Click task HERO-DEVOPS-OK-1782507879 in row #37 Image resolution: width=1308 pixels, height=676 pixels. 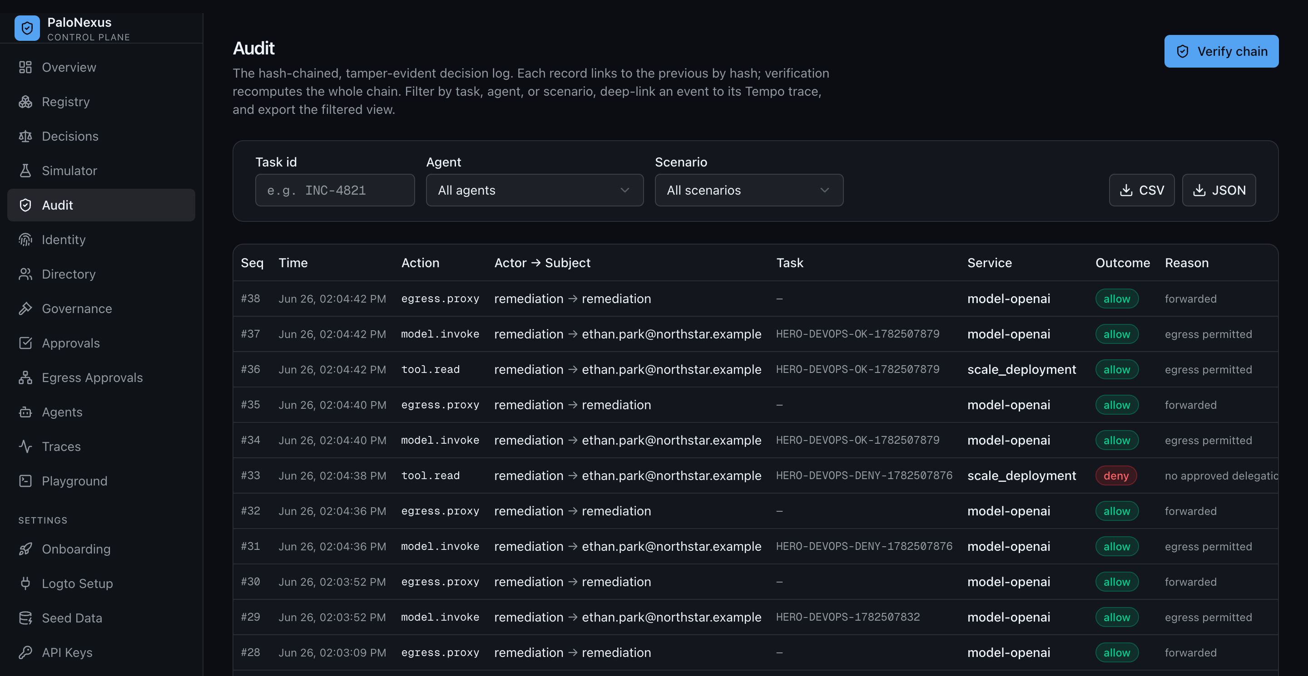(857, 334)
